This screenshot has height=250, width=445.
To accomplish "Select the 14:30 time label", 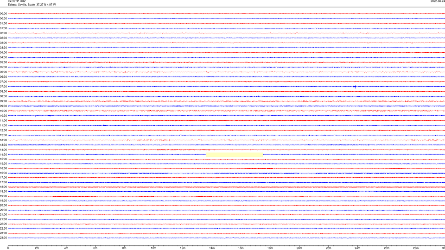I will [x=3, y=155].
